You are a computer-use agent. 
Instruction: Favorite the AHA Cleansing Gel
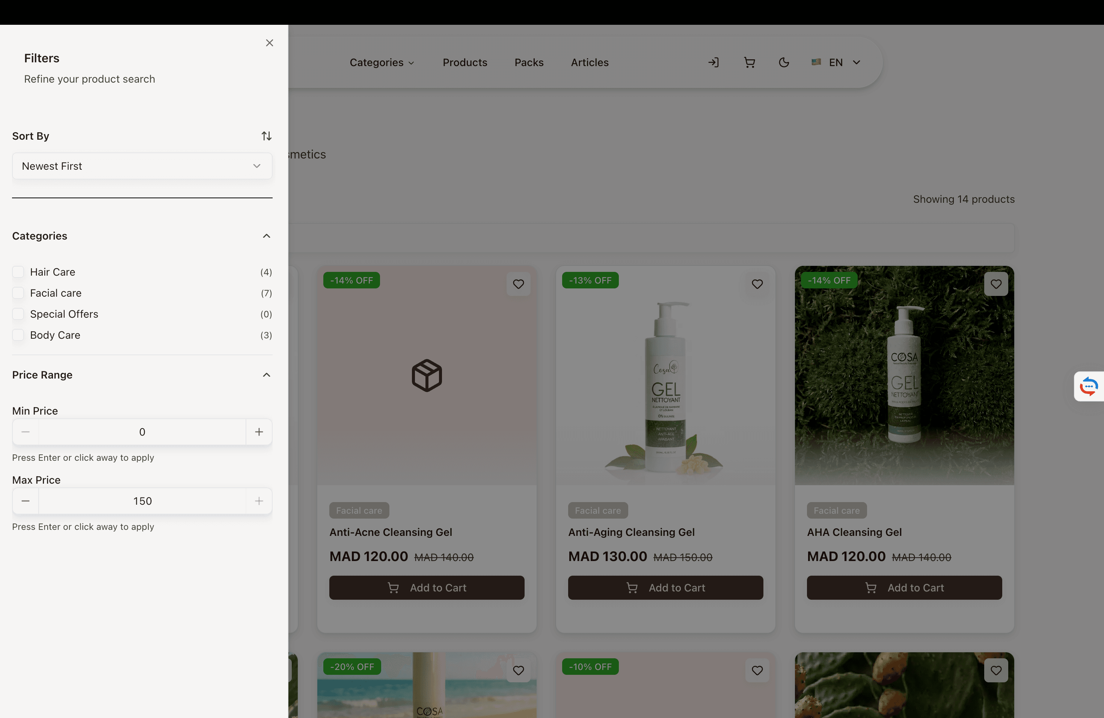click(x=996, y=284)
